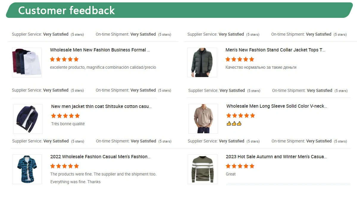Open the dress shirts product thumbnail
357x199 pixels.
[27, 62]
